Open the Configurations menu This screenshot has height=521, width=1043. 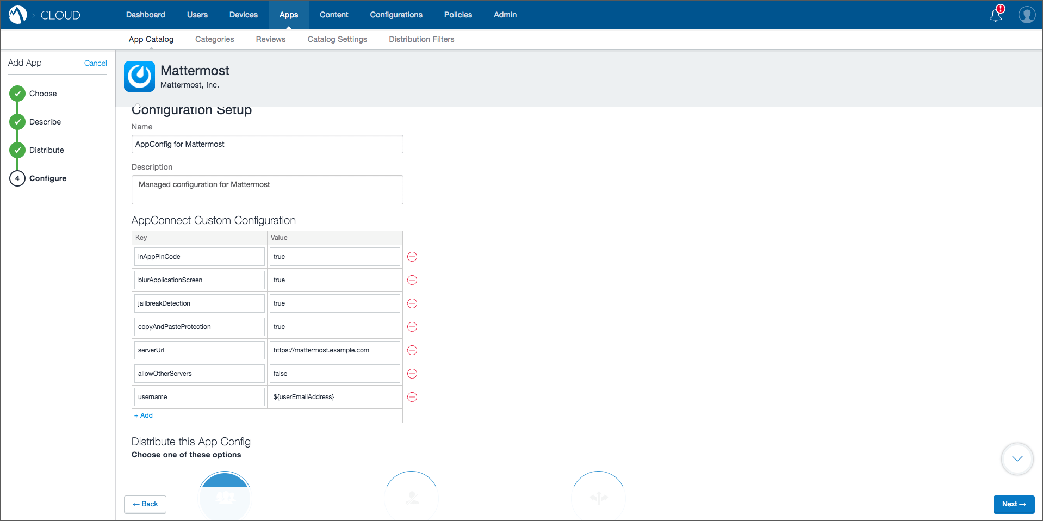click(396, 15)
